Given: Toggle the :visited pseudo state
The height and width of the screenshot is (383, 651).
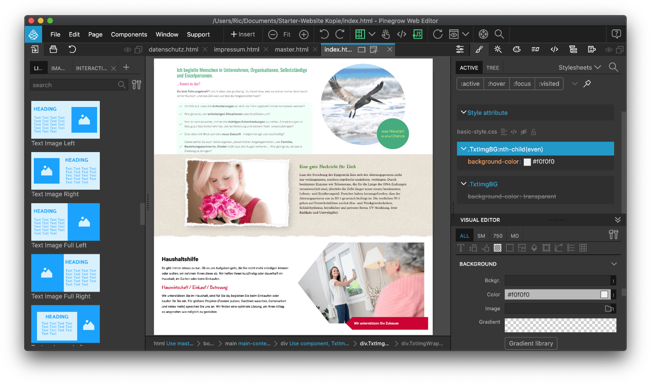Looking at the screenshot, I should [549, 84].
